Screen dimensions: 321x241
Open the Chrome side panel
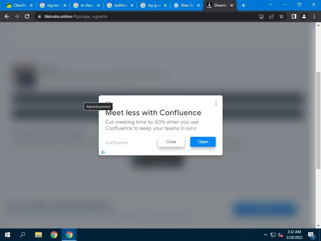[x=294, y=16]
